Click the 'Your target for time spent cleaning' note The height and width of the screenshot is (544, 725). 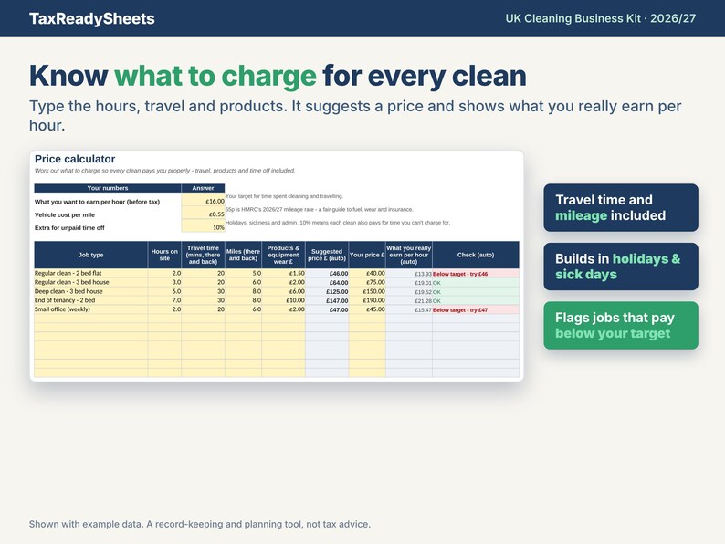284,196
